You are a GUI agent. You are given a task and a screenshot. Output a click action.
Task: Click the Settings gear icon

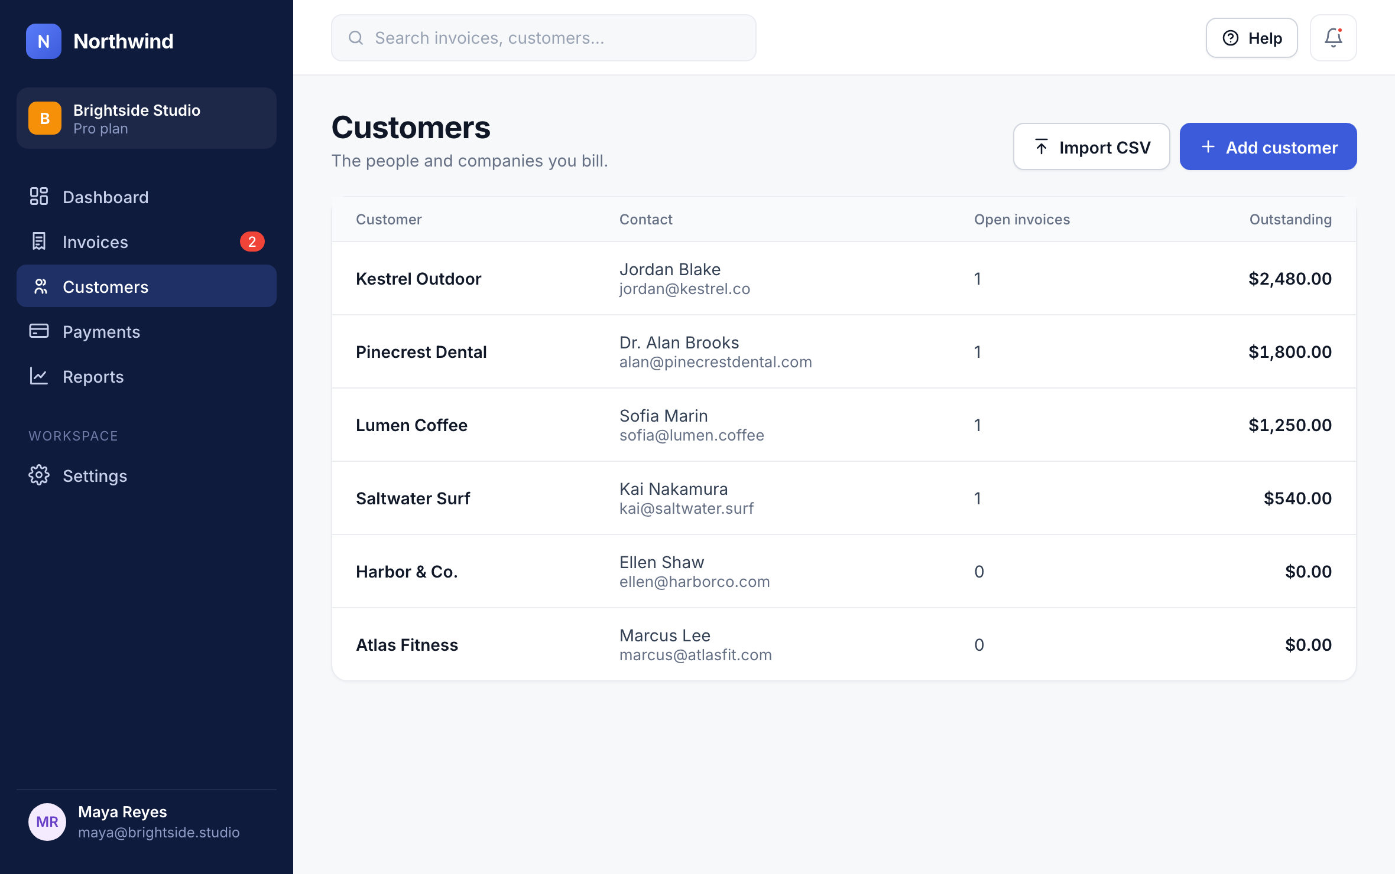(39, 475)
